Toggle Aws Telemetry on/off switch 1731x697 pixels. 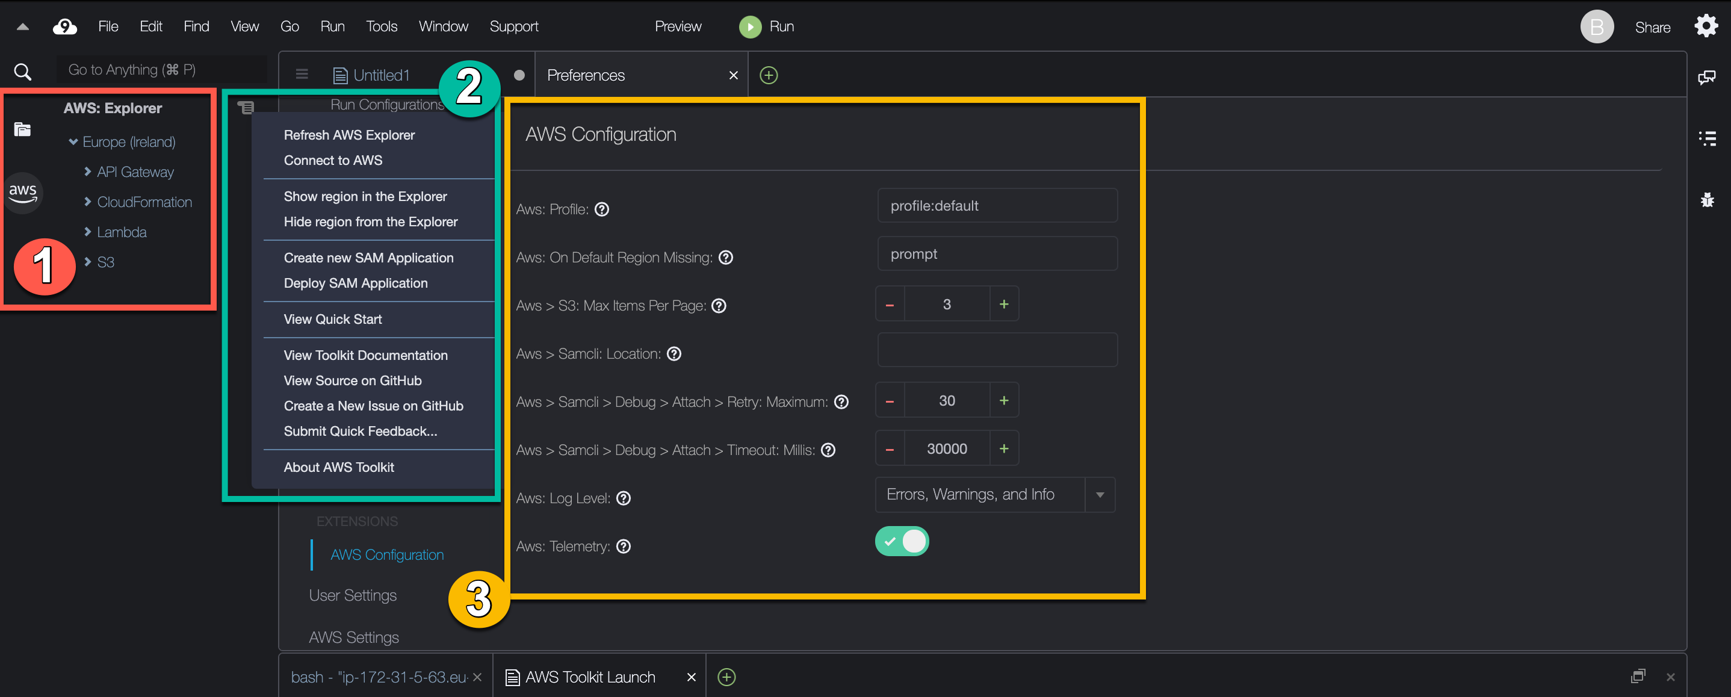(902, 541)
